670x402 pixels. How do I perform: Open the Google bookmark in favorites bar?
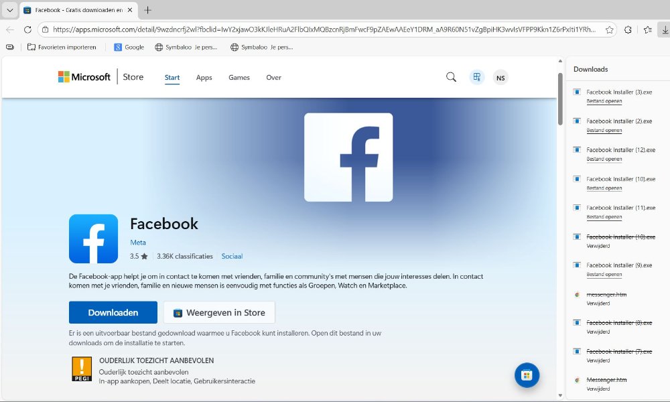pyautogui.click(x=129, y=47)
